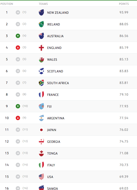Click the Japan red circle flag

[41, 130]
